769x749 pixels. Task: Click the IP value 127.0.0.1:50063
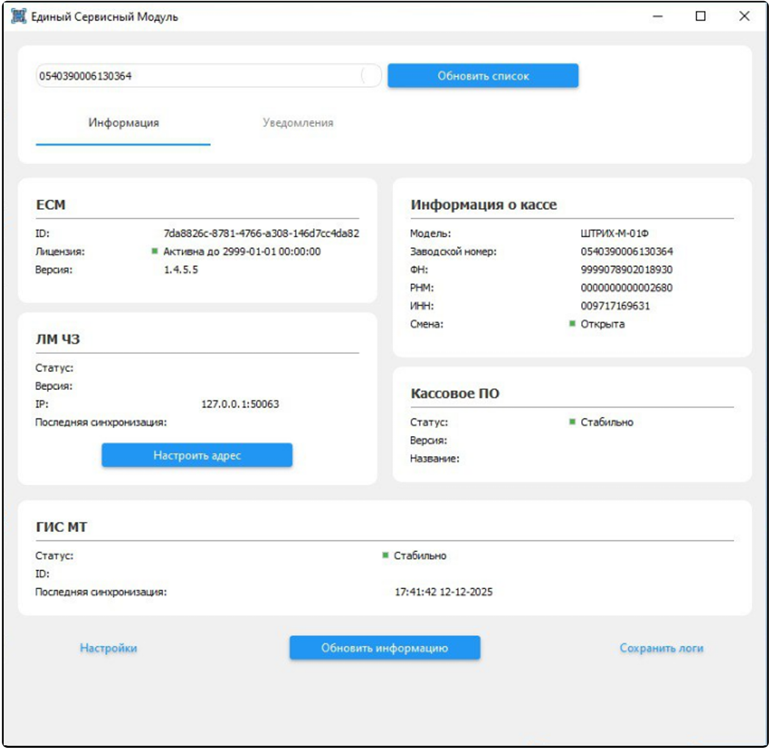240,404
